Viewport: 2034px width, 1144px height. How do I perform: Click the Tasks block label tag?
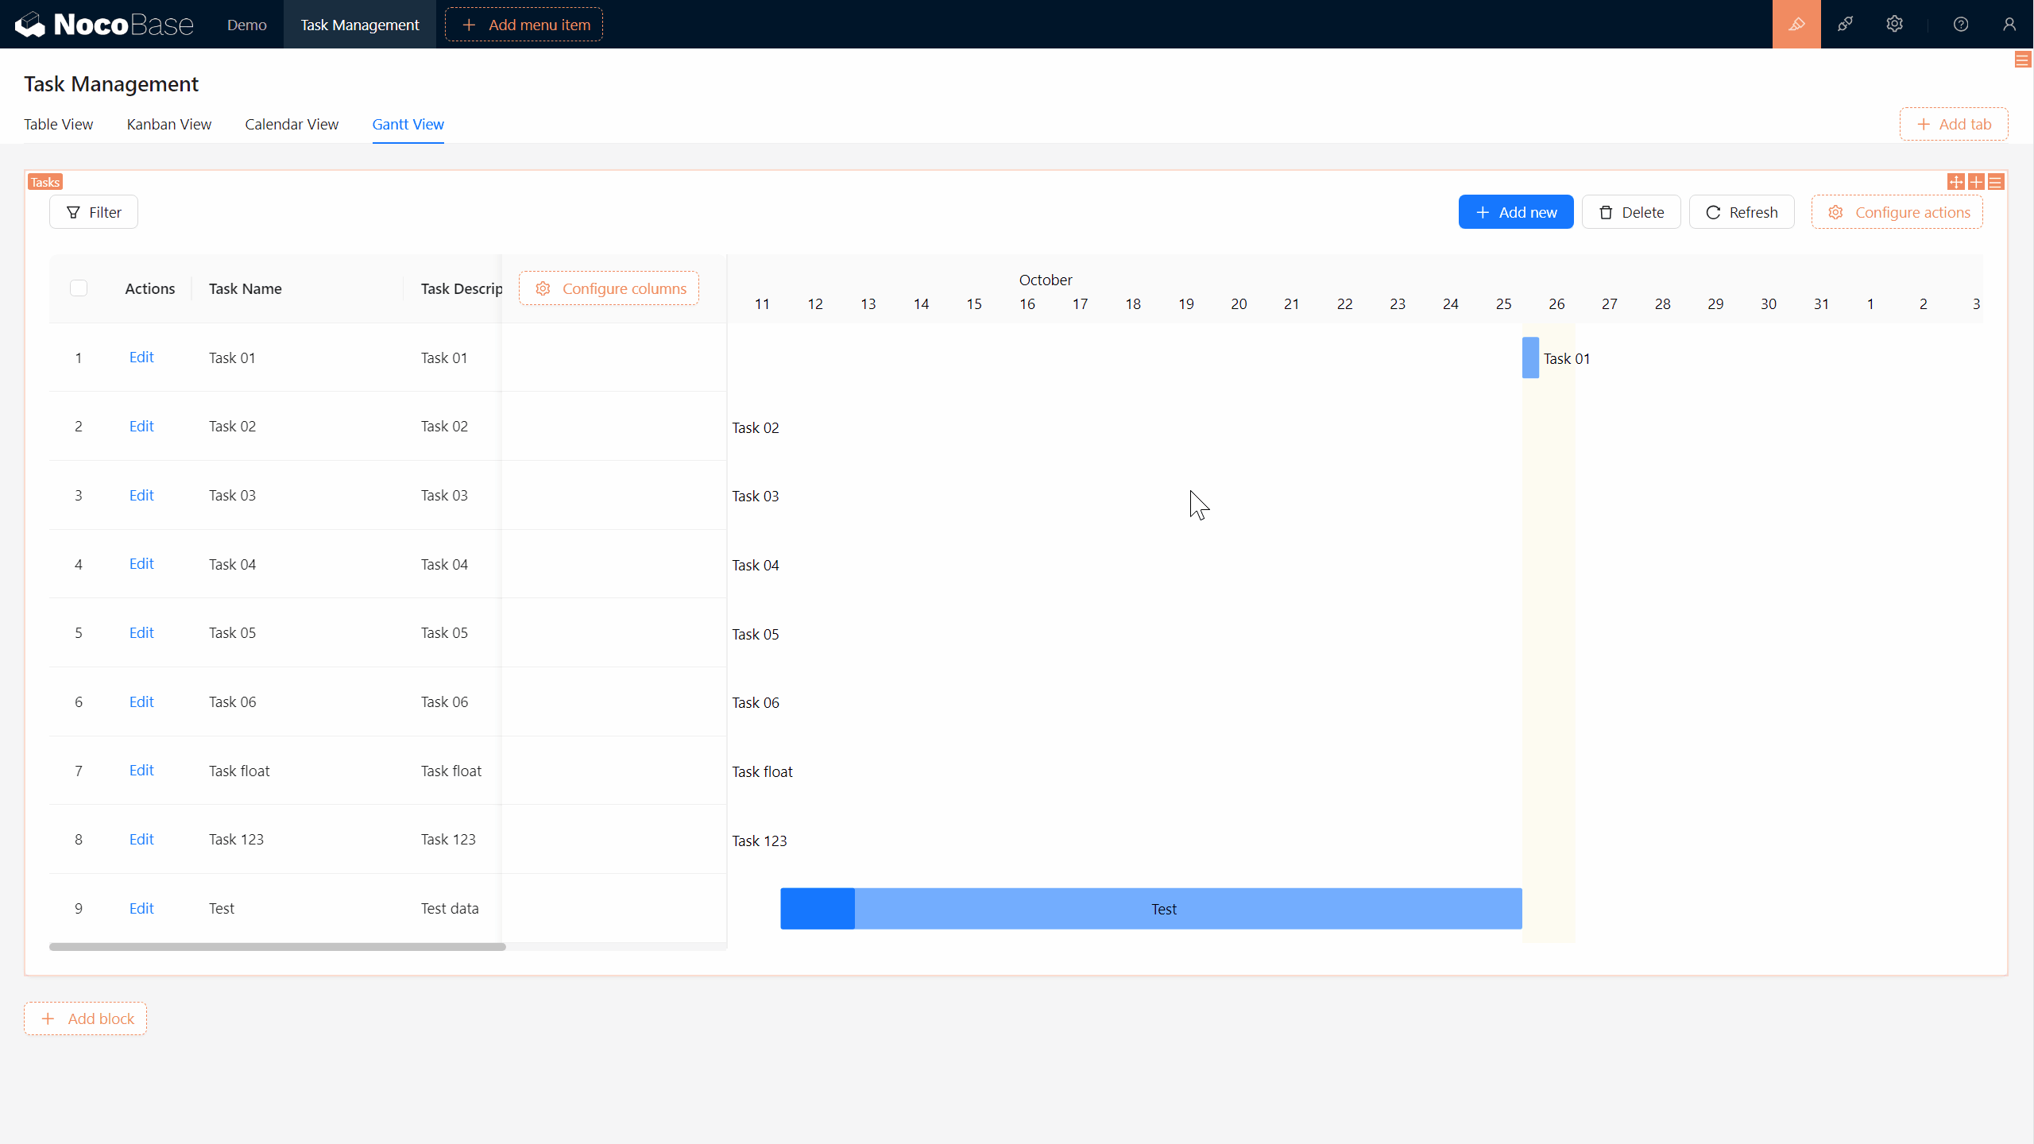pyautogui.click(x=45, y=182)
